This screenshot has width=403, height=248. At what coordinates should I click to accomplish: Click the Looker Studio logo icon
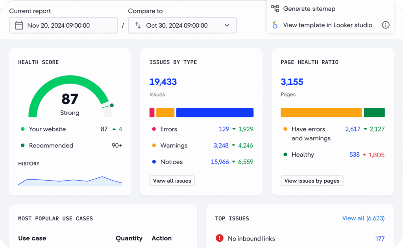point(275,25)
